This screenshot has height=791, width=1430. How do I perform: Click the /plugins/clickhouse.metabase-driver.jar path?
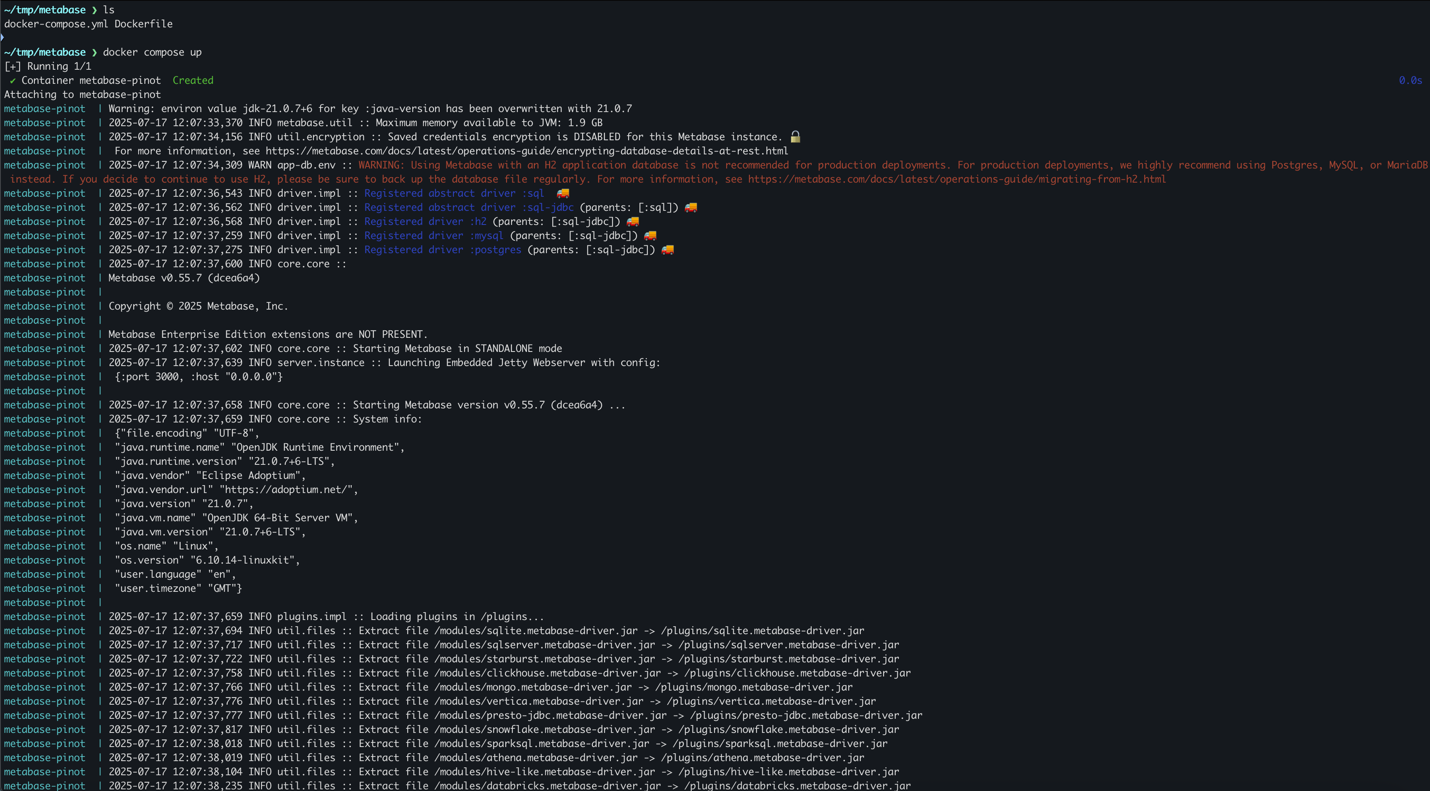pos(797,673)
